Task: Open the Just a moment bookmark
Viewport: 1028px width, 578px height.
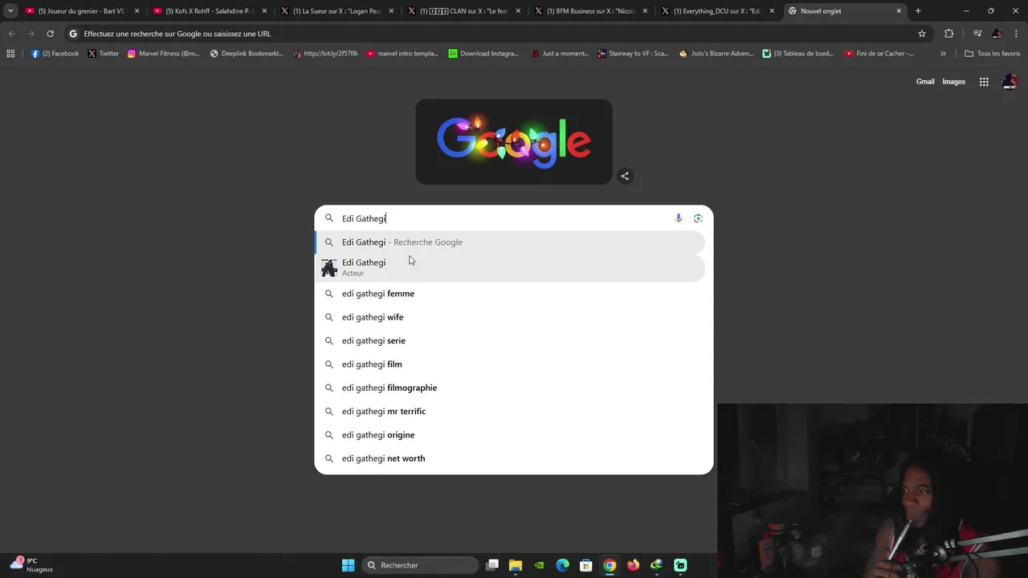Action: point(560,53)
